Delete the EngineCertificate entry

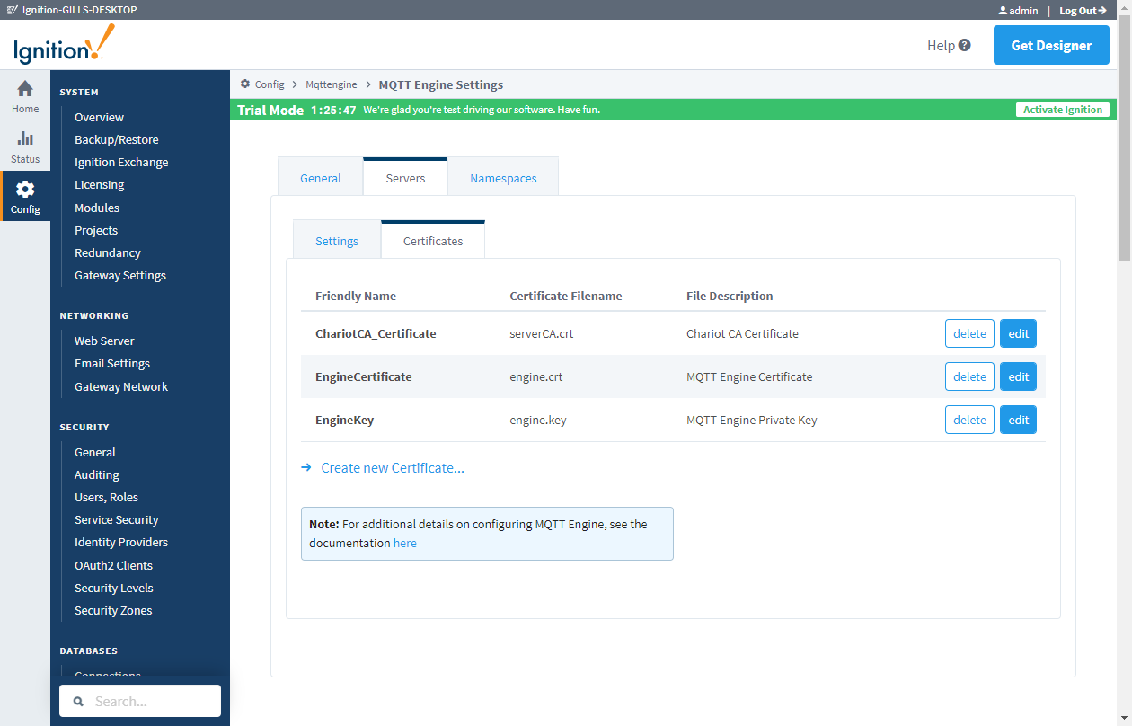[x=969, y=376]
